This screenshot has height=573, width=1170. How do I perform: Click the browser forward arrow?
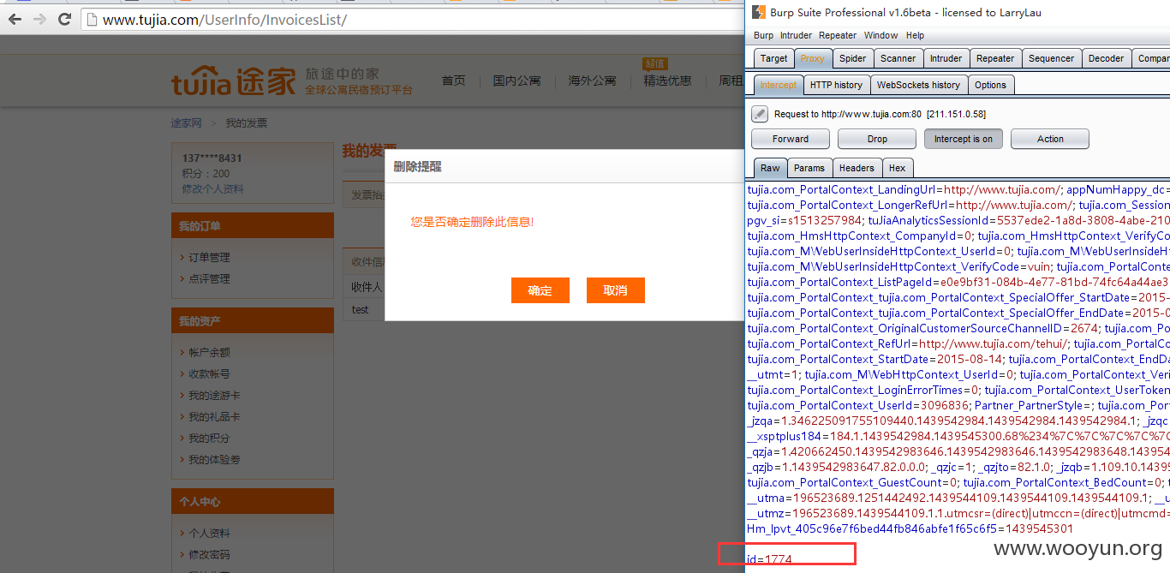click(39, 19)
